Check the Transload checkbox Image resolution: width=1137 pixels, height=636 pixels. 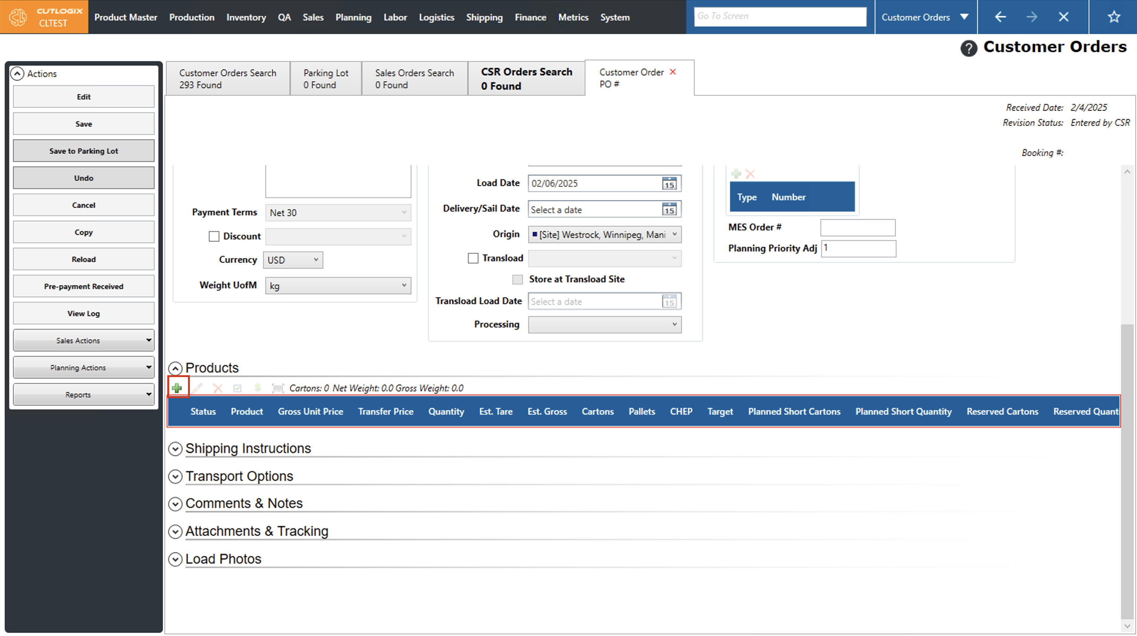point(473,258)
